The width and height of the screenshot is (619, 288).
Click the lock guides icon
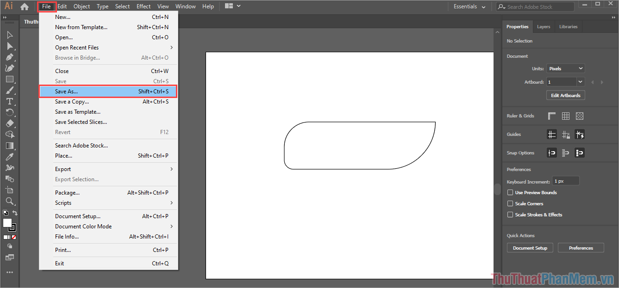pos(566,135)
